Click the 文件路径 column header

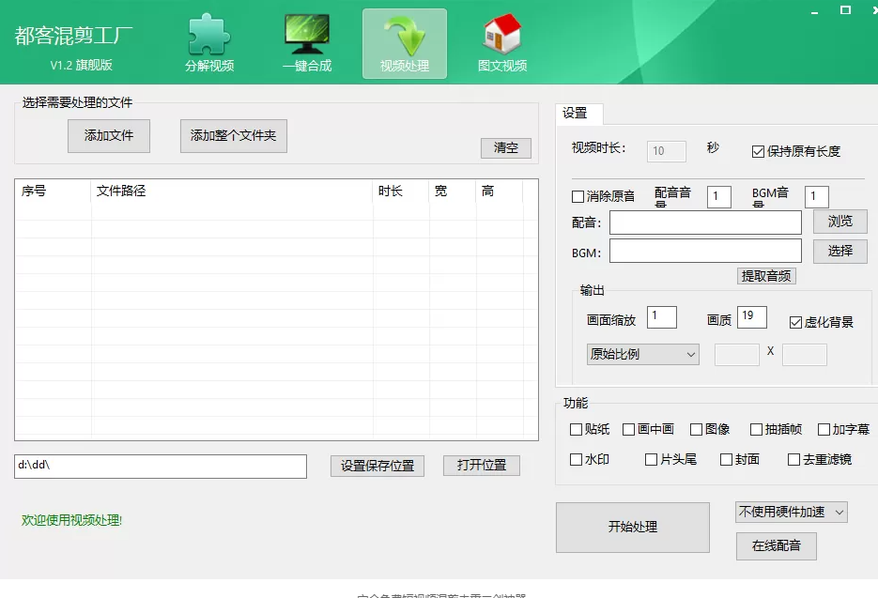(x=231, y=191)
